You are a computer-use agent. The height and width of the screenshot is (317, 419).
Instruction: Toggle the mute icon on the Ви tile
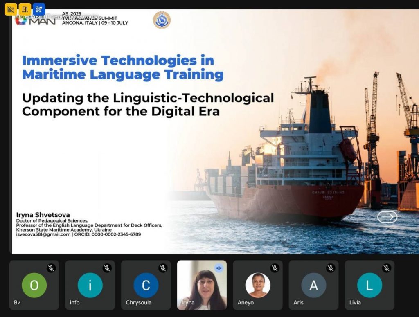click(51, 268)
